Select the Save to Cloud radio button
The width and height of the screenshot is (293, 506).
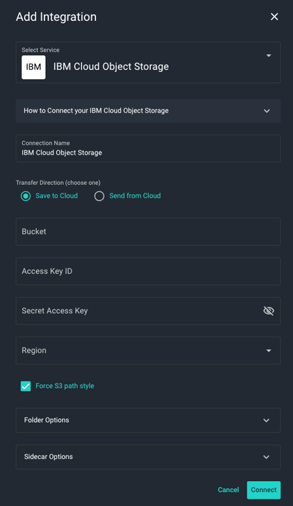pyautogui.click(x=26, y=196)
